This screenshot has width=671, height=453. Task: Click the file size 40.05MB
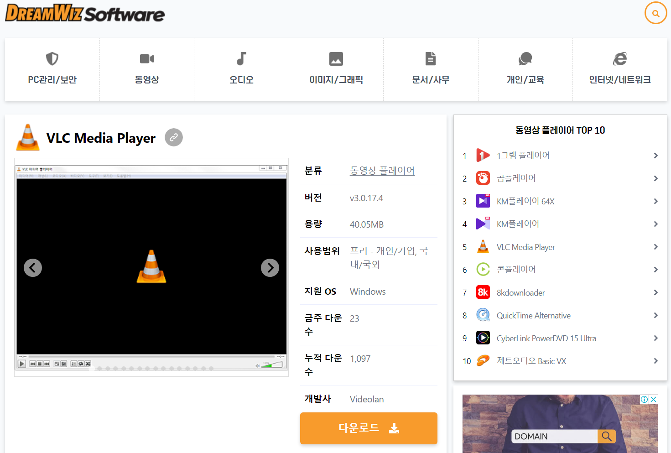click(x=367, y=224)
